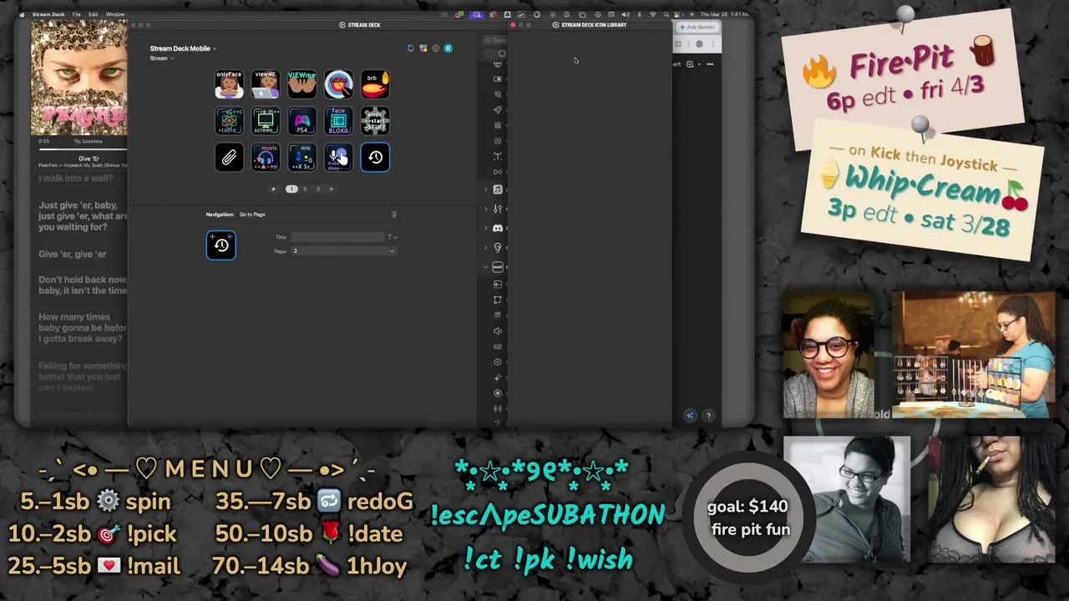Open the Stream Deck app menu

click(x=48, y=14)
